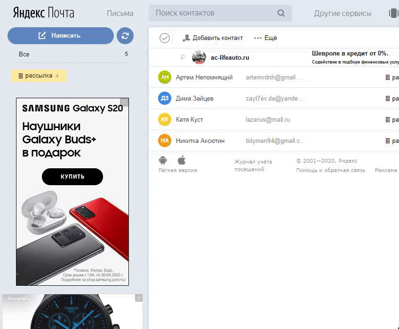Click the ac-lifeauto.ru ad thumbnail

[x=199, y=57]
